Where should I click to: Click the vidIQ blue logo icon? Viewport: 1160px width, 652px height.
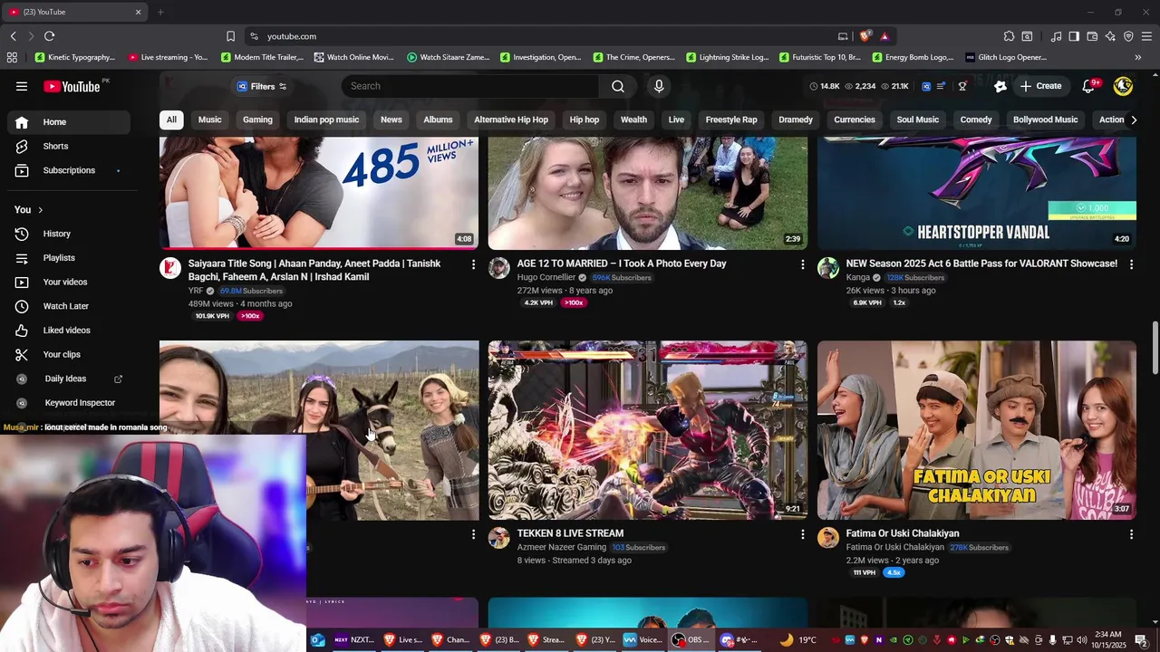[926, 86]
